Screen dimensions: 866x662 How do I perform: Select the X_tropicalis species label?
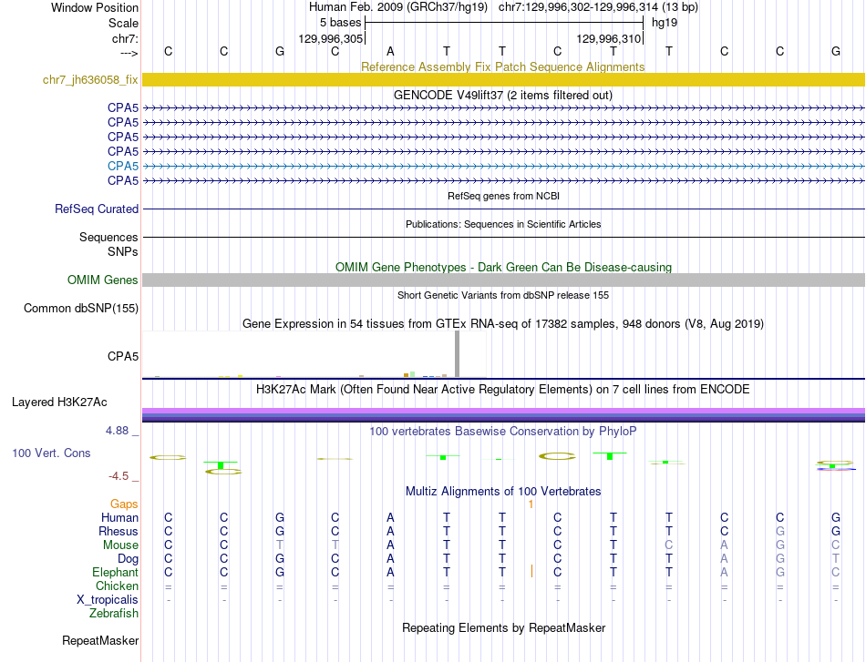coord(108,600)
